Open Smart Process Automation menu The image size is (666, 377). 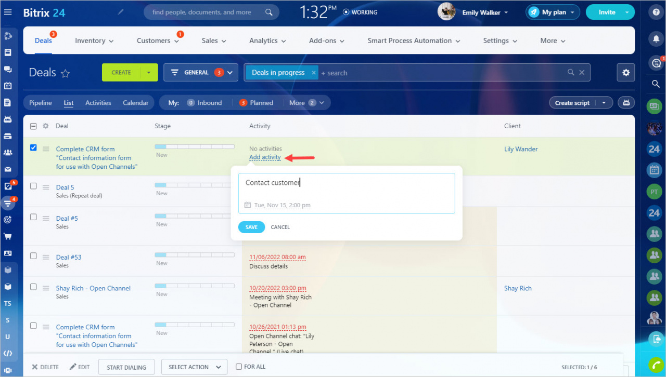click(x=414, y=41)
